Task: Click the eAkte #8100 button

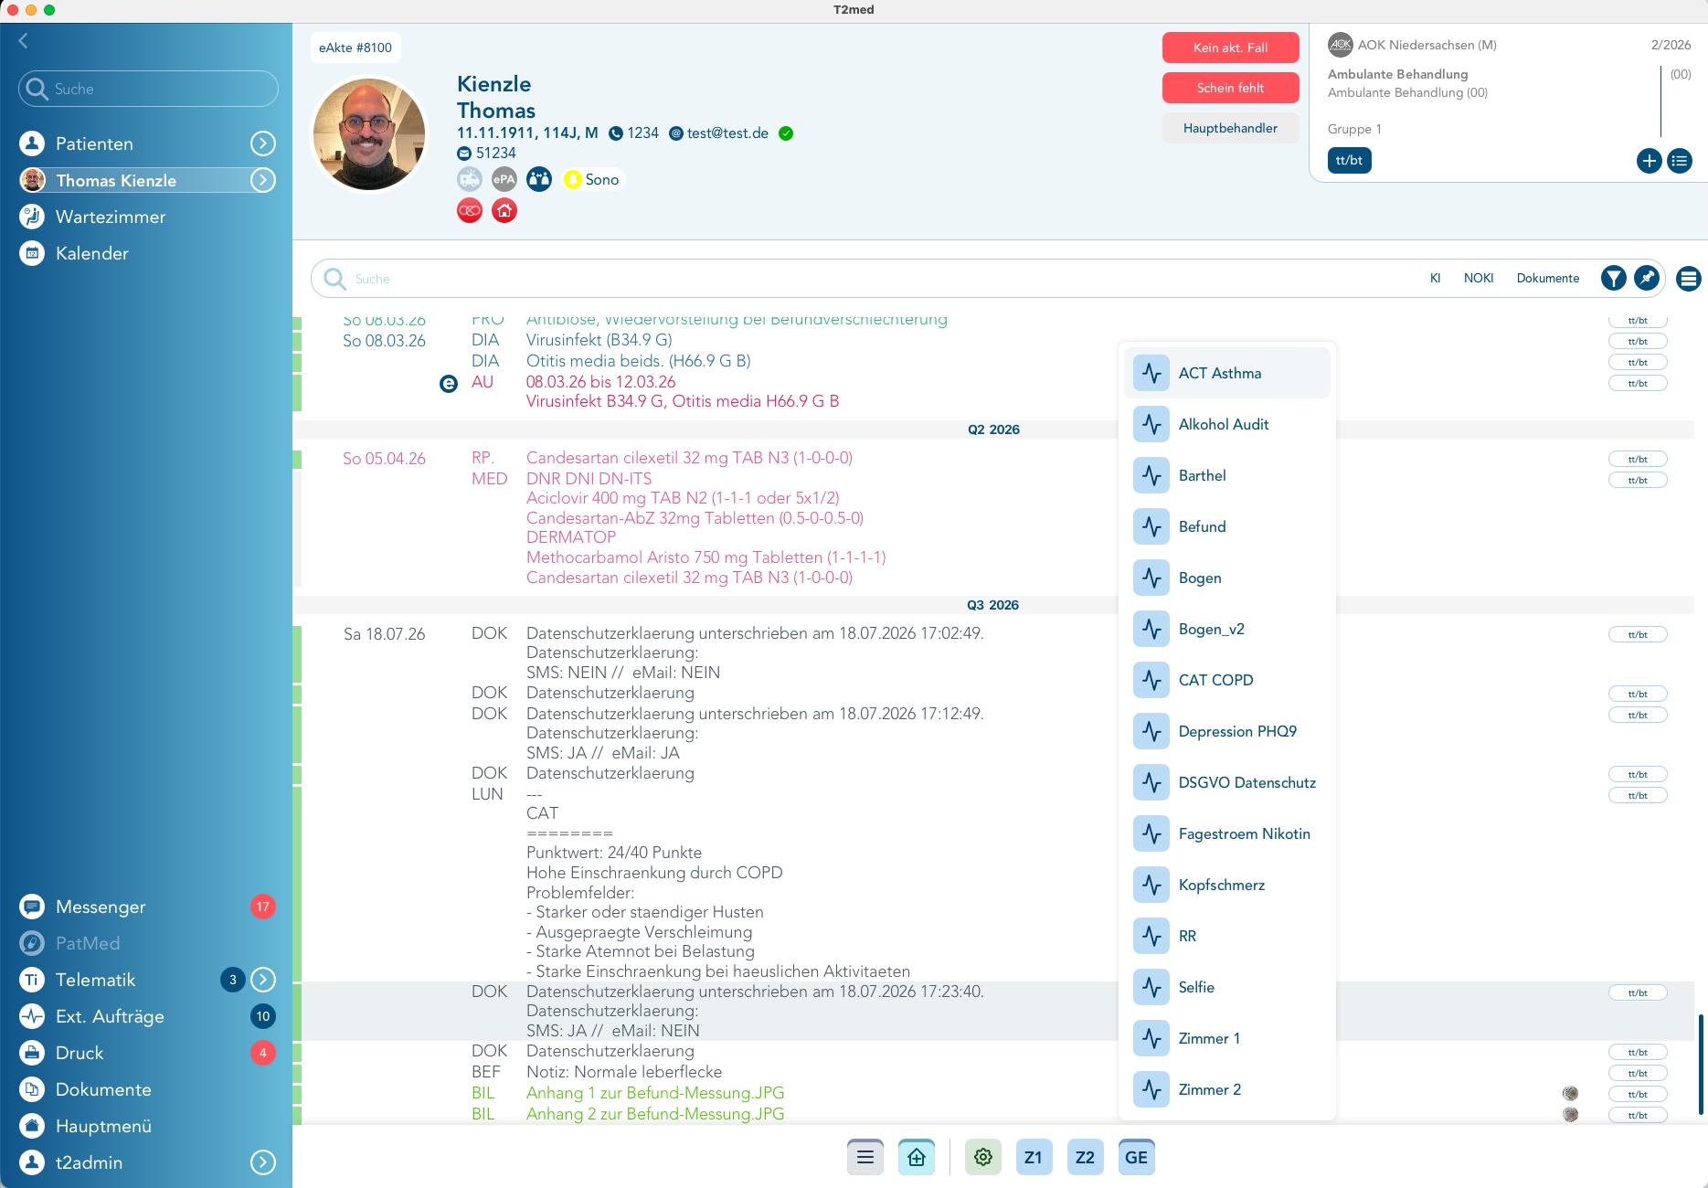Action: click(x=355, y=48)
